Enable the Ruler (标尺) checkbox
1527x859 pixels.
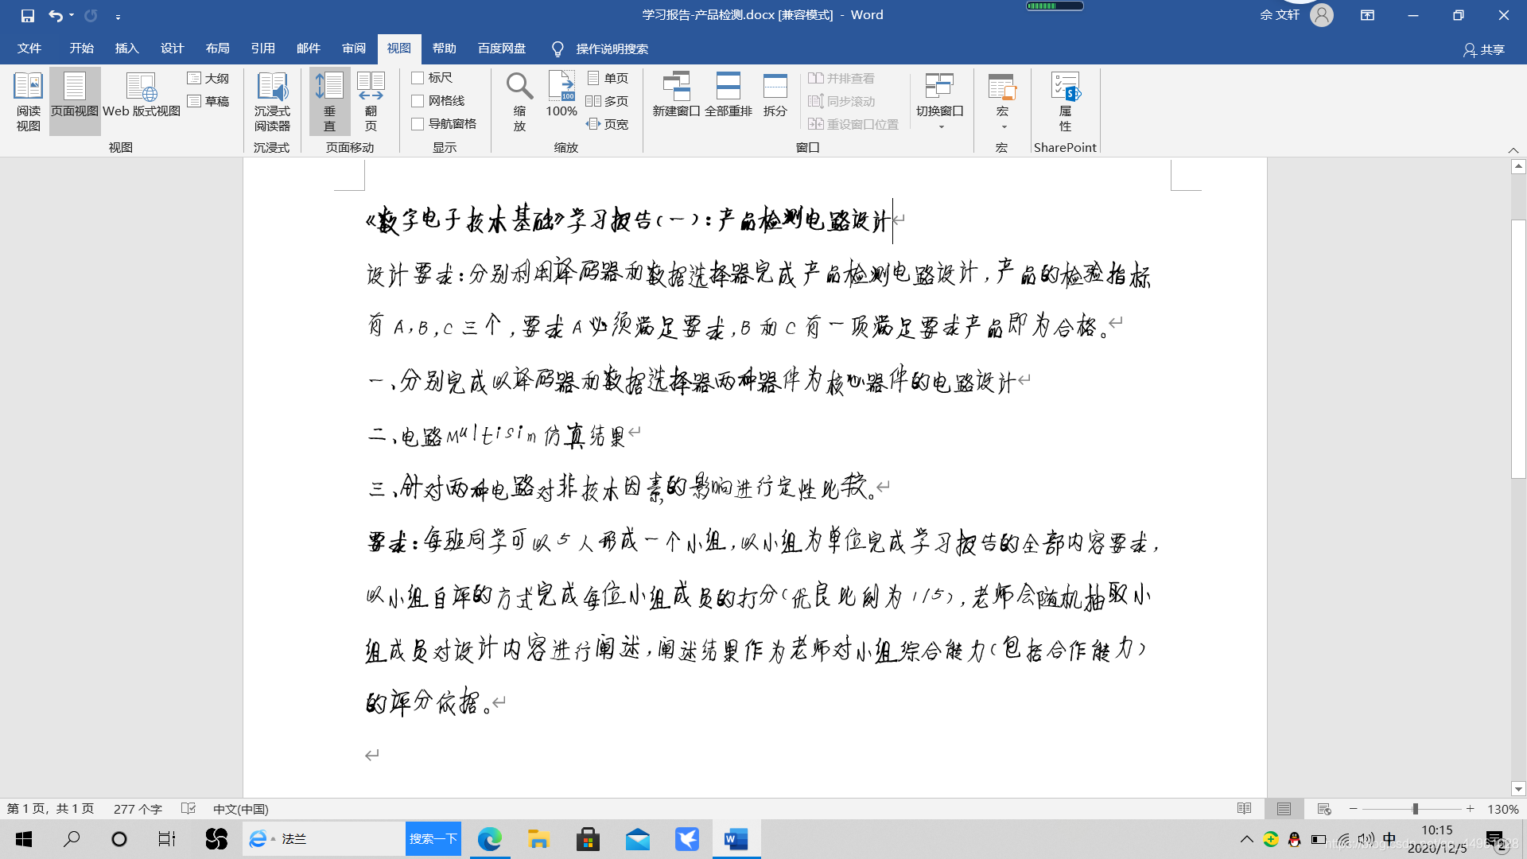click(418, 78)
